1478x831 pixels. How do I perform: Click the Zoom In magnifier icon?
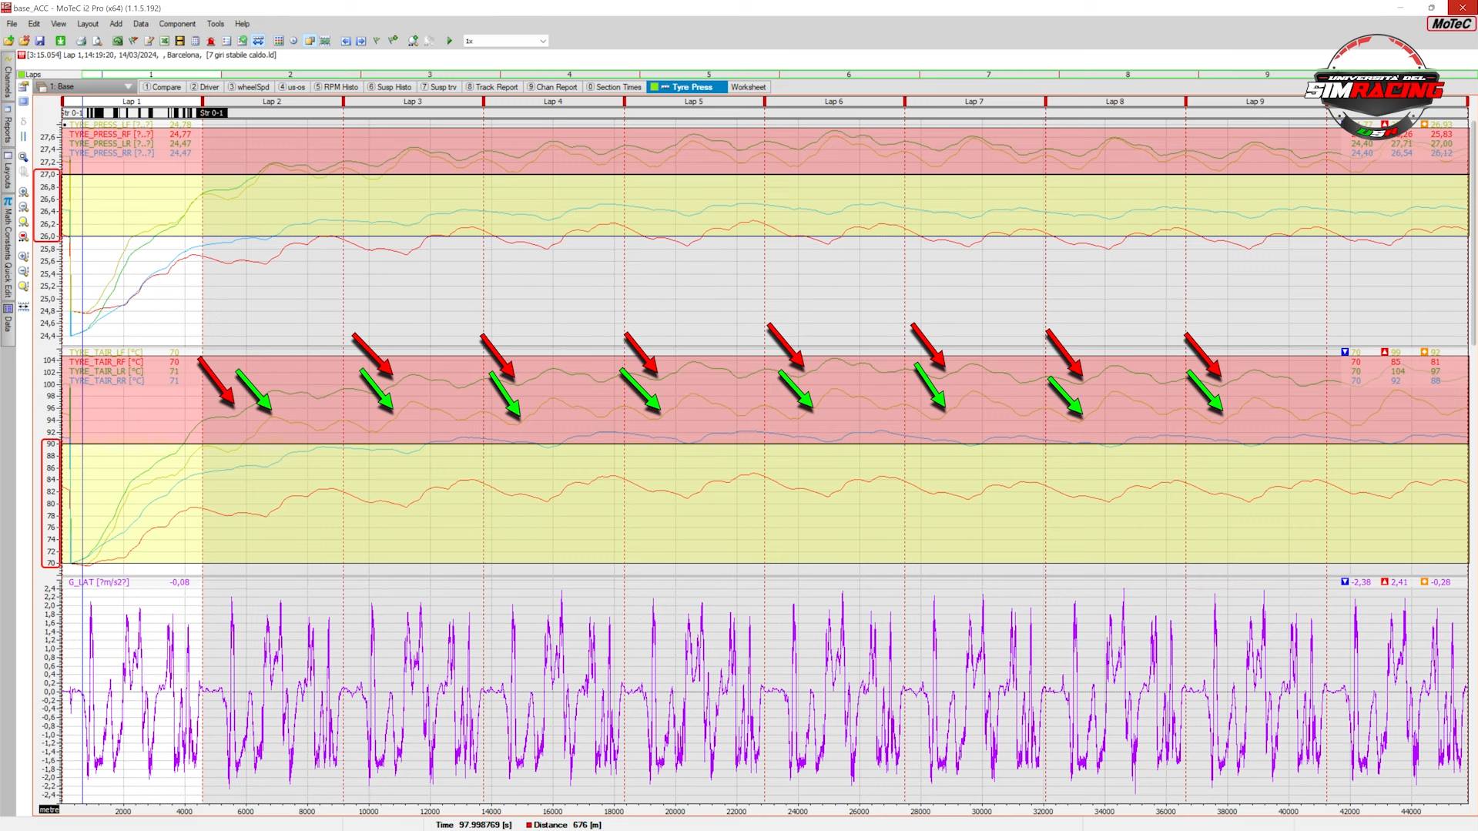pyautogui.click(x=23, y=192)
